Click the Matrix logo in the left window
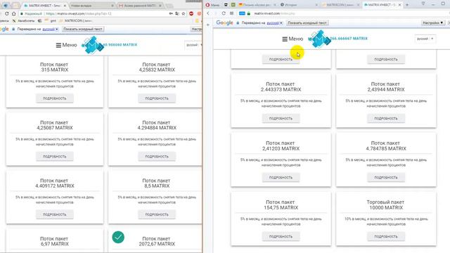Image resolution: width=450 pixels, height=253 pixels. click(x=92, y=45)
